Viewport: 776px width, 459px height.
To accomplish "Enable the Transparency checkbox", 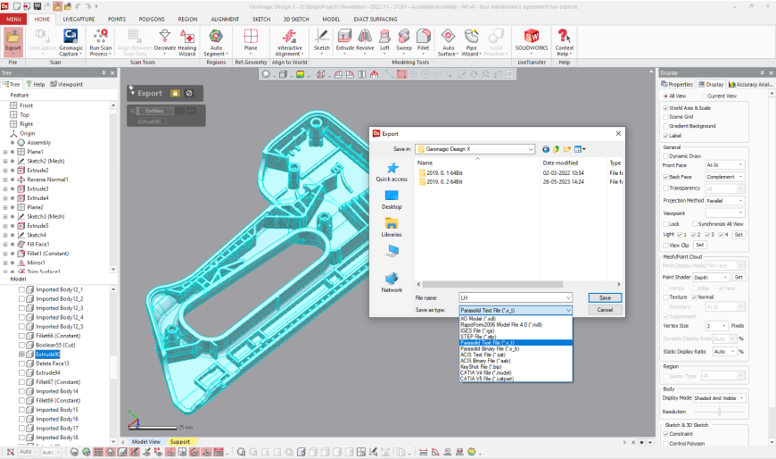I will [x=665, y=188].
